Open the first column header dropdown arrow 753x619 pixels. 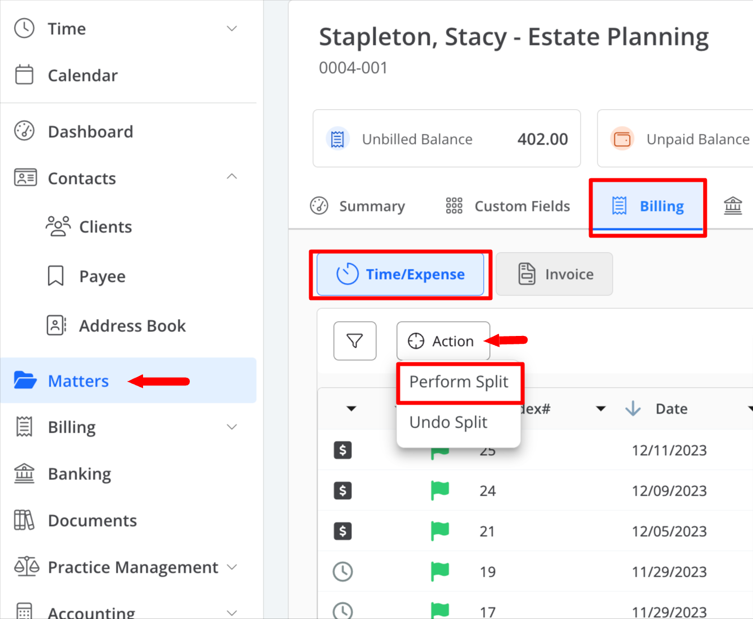pyautogui.click(x=351, y=409)
